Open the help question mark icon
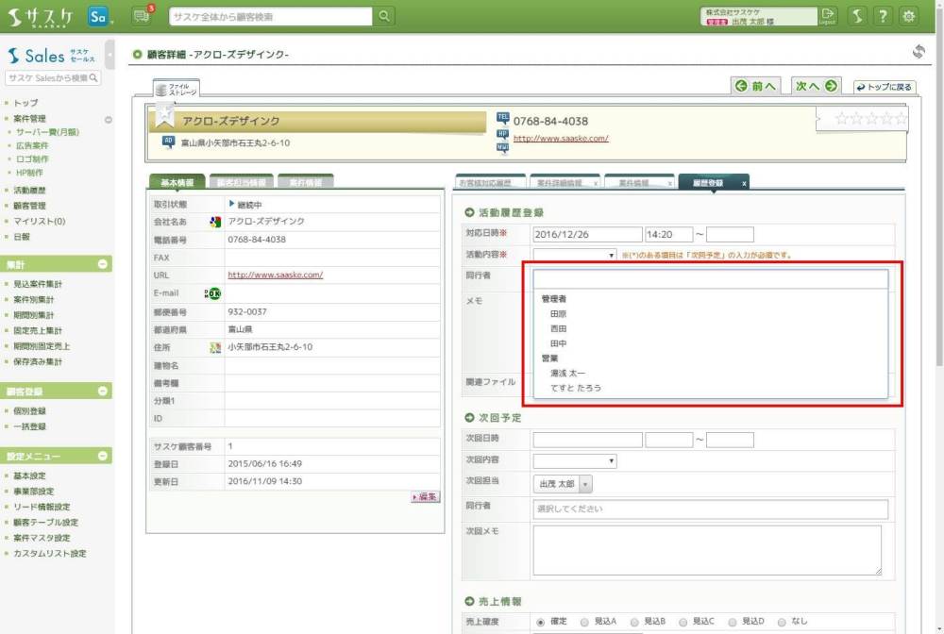The image size is (944, 634). pyautogui.click(x=882, y=16)
